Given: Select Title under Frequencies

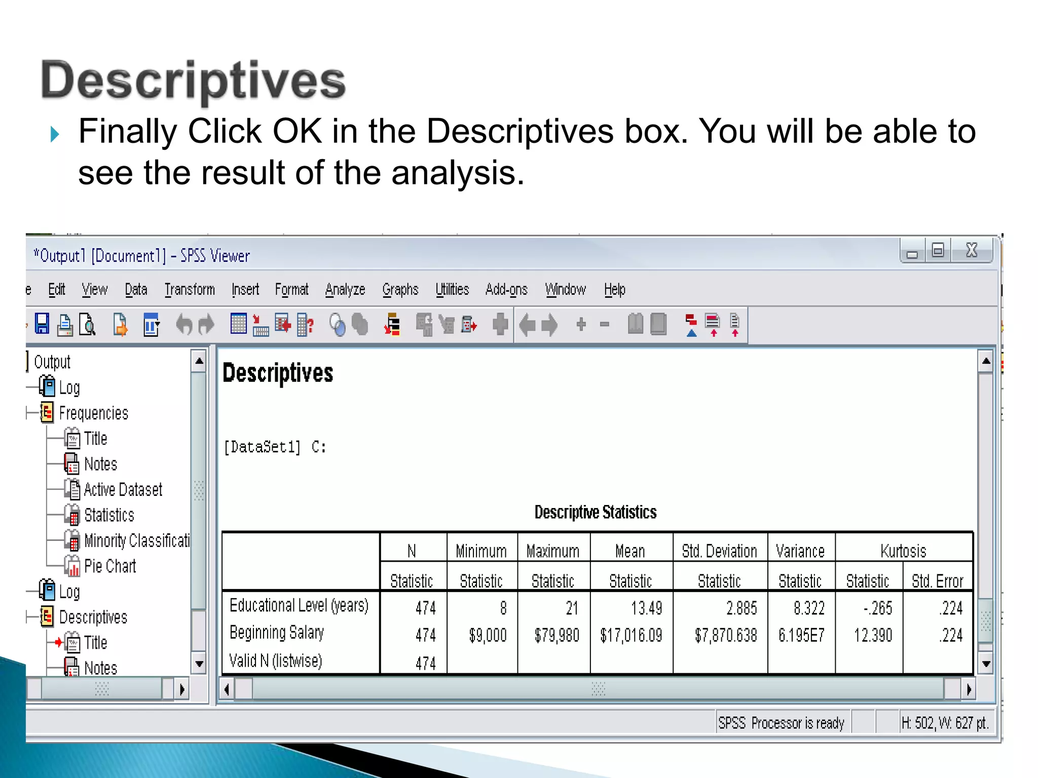Looking at the screenshot, I should (95, 439).
